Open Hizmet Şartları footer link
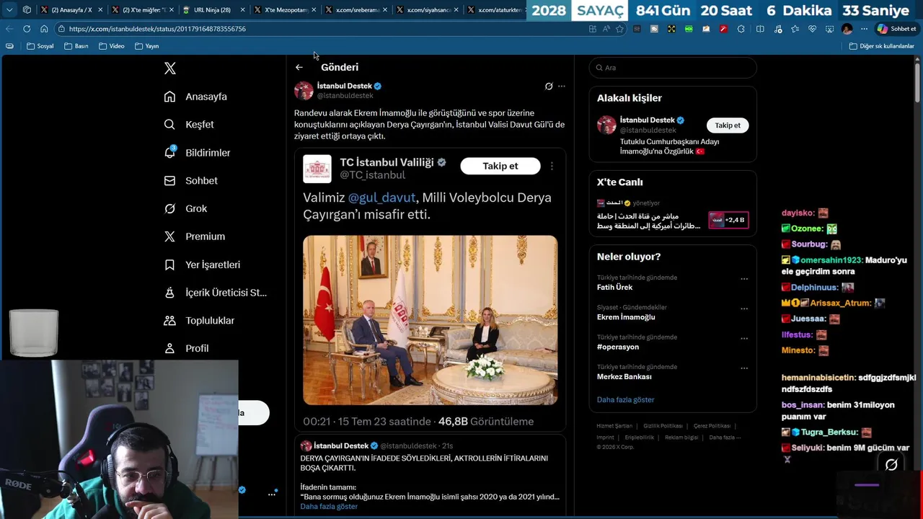923x519 pixels. tap(614, 426)
